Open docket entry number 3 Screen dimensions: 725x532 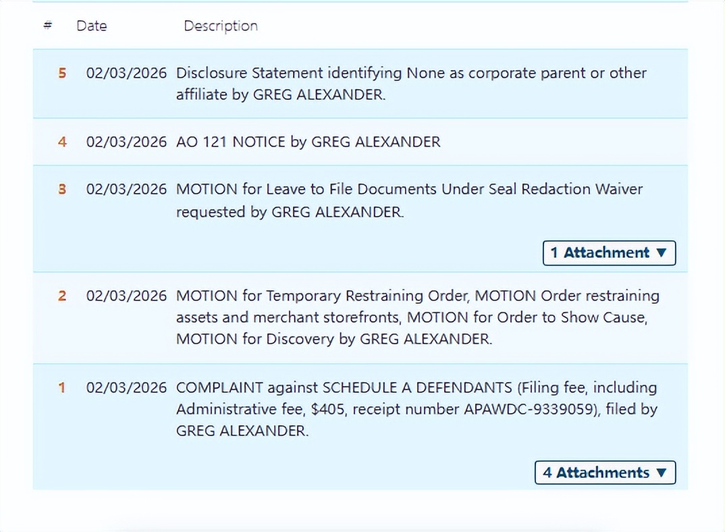pyautogui.click(x=62, y=189)
